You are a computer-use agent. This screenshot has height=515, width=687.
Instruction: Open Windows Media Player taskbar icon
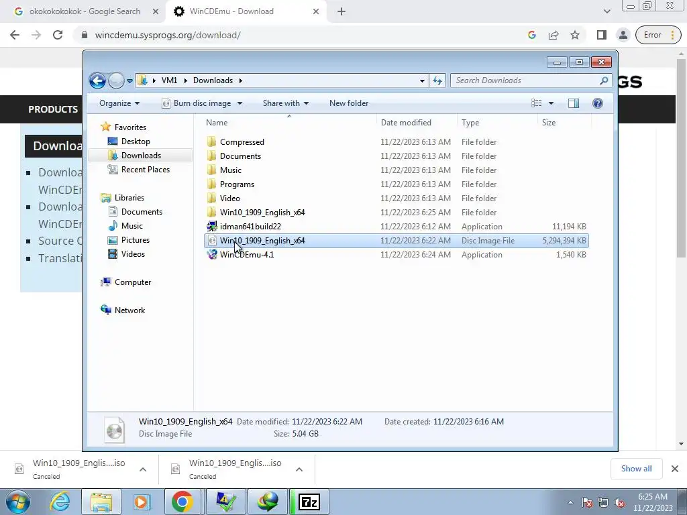[x=142, y=502]
